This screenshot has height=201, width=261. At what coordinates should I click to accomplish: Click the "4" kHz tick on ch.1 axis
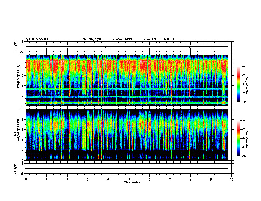(x=23, y=86)
